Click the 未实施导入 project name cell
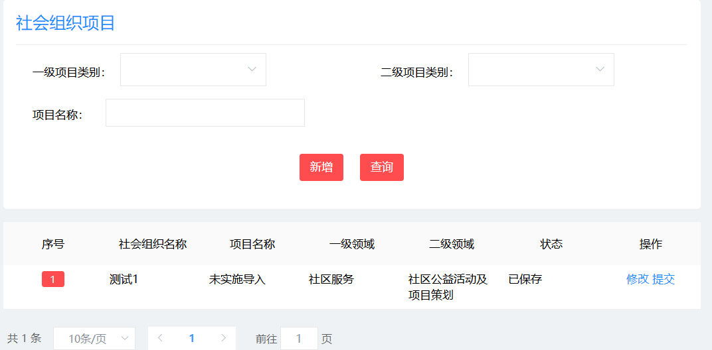Screen dimensions: 712x350 click(x=237, y=279)
